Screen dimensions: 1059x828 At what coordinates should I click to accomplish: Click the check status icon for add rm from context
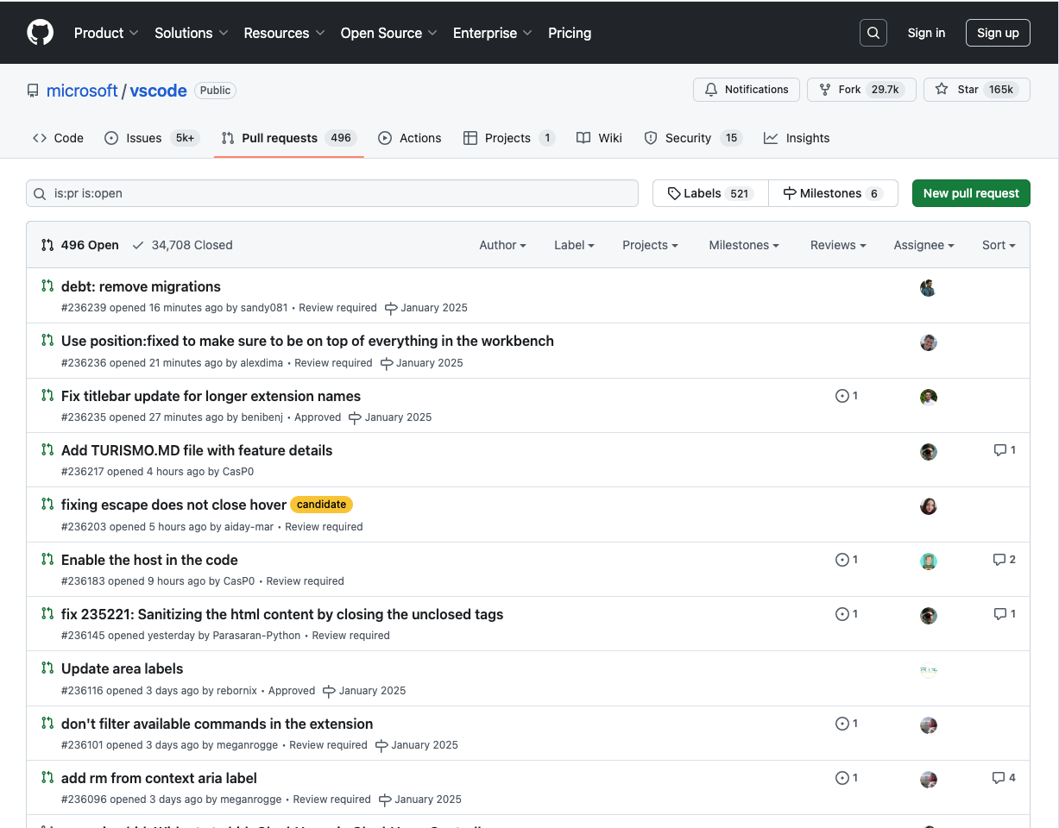point(842,778)
